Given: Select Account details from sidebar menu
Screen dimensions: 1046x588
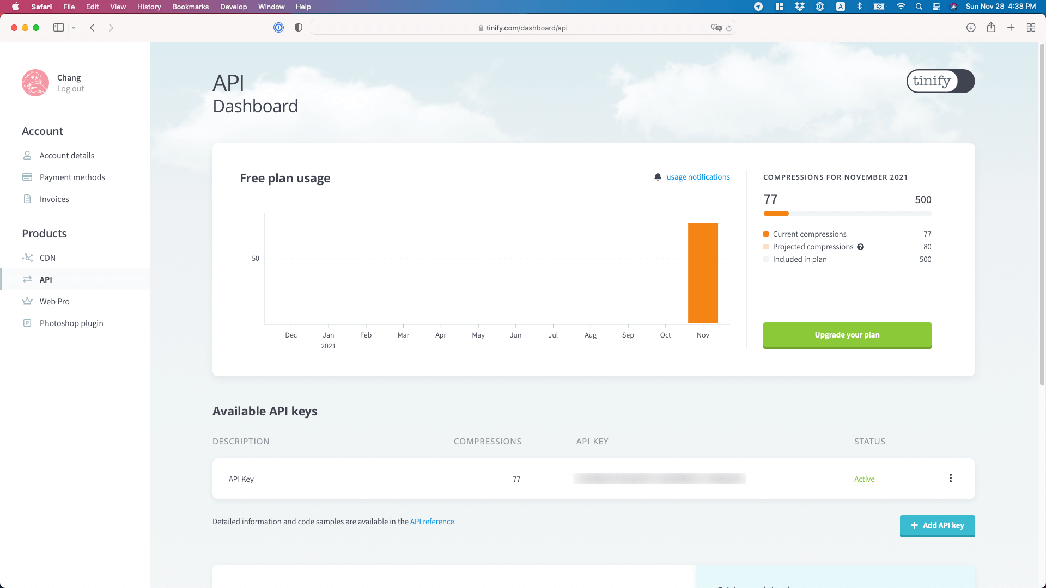Looking at the screenshot, I should tap(67, 155).
